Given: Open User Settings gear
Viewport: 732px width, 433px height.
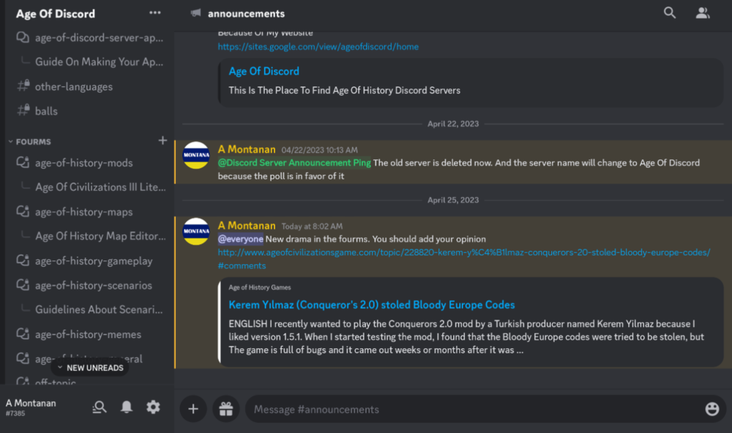Looking at the screenshot, I should [x=153, y=407].
